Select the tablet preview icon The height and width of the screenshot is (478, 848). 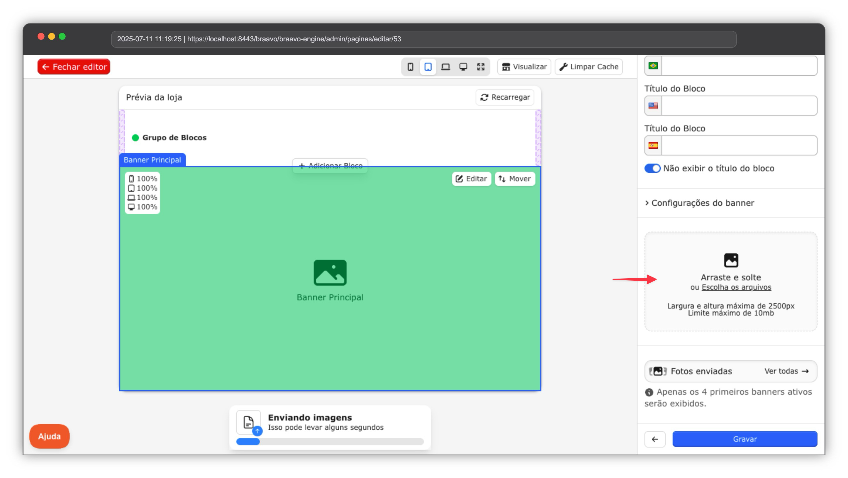pyautogui.click(x=428, y=67)
